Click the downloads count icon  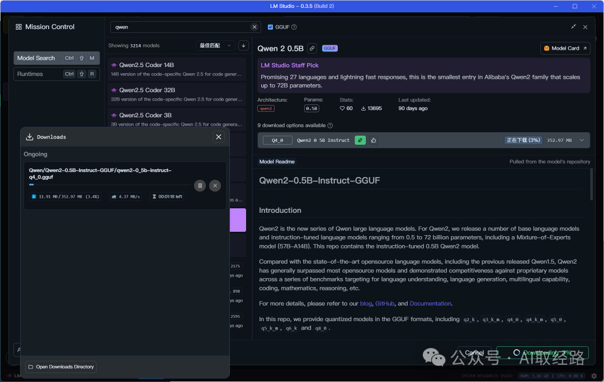(364, 108)
